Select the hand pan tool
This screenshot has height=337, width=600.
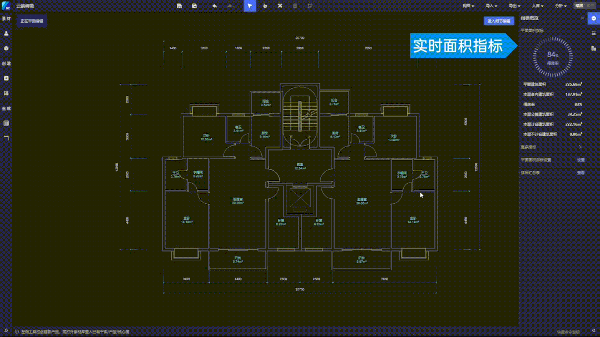265,6
